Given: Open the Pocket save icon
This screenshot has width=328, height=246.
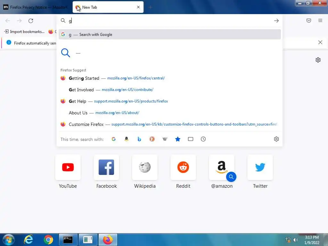Looking at the screenshot, I should (309, 20).
